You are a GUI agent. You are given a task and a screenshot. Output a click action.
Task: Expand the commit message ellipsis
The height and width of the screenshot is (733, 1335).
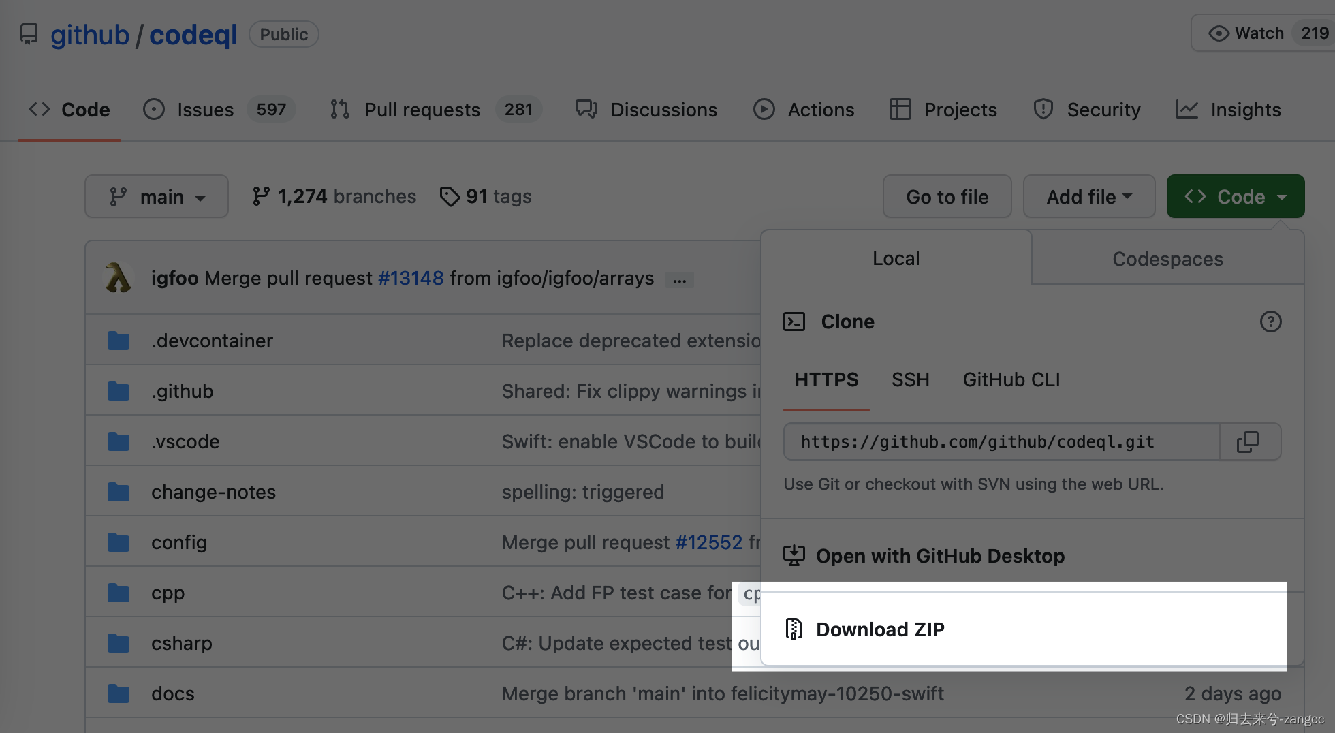coord(680,279)
